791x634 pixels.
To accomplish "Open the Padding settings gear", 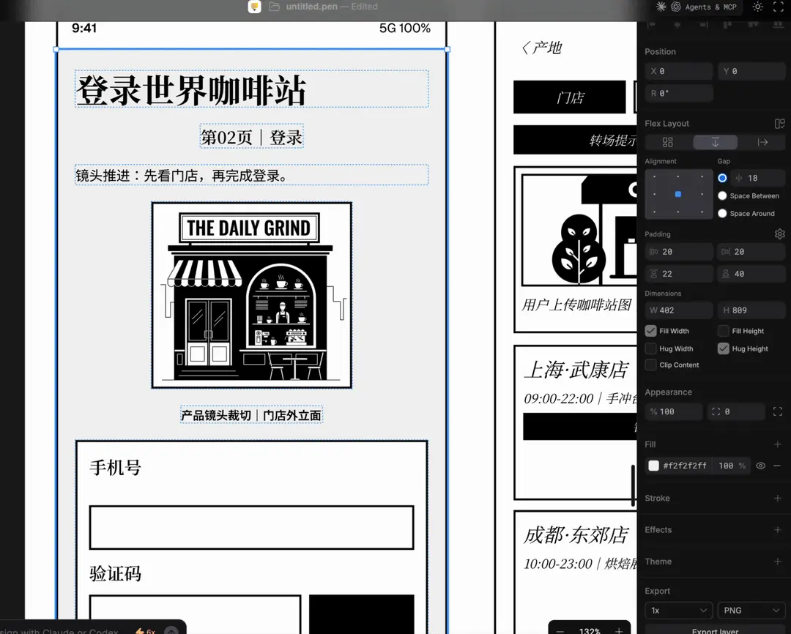I will coord(779,234).
